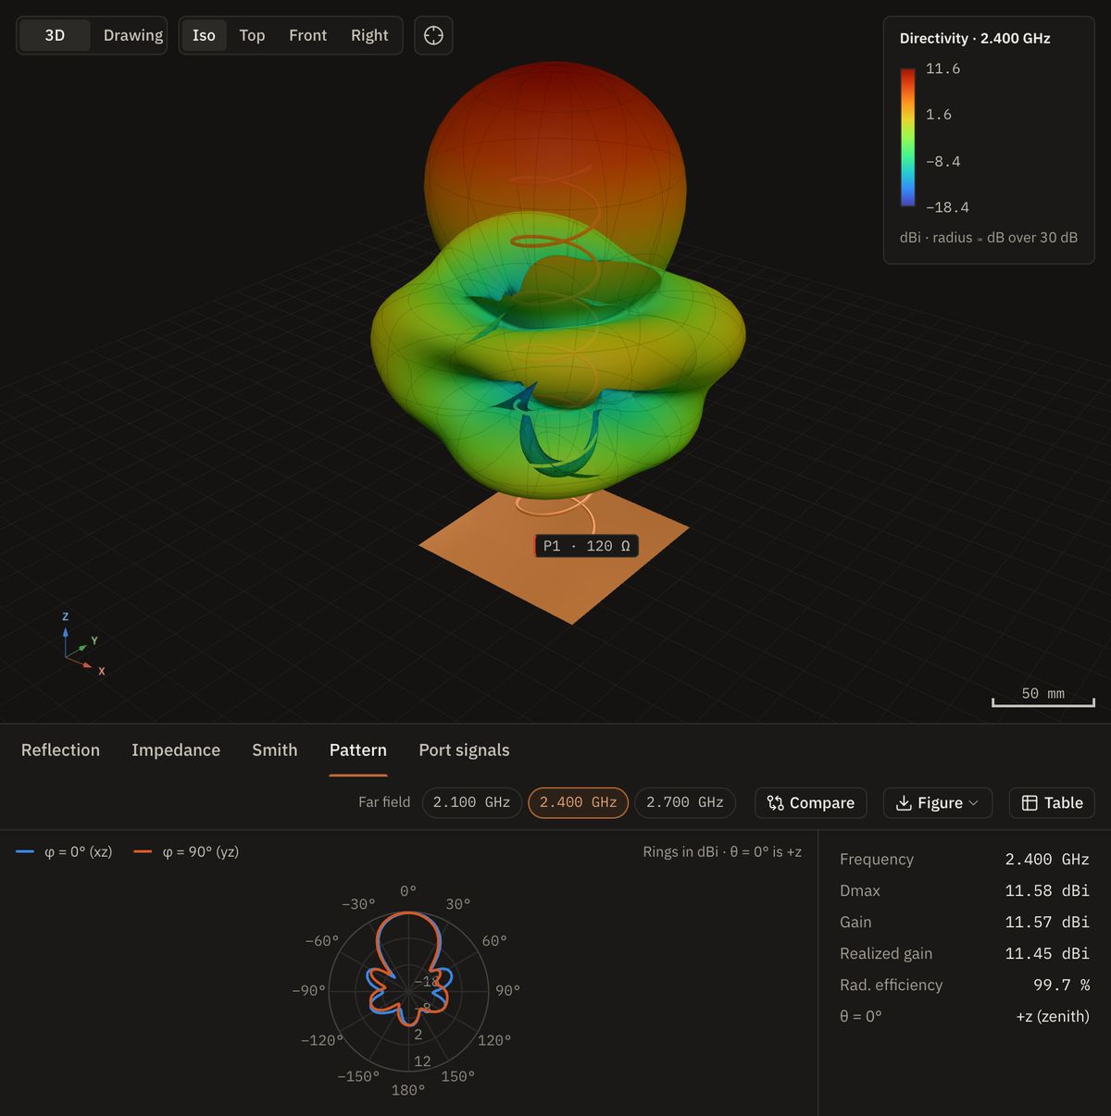Click the φ = 90° (yz) legend label
The image size is (1111, 1116).
pyautogui.click(x=201, y=851)
